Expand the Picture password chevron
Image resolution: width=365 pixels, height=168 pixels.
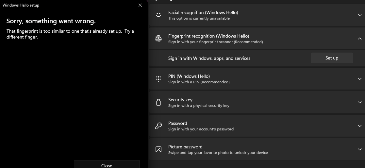[360, 149]
